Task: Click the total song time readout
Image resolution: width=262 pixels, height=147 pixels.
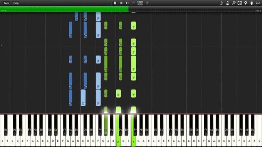Action: coord(258,11)
